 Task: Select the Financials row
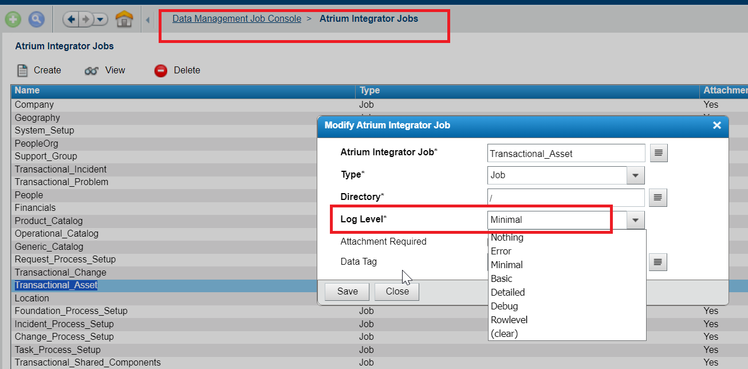coord(165,208)
